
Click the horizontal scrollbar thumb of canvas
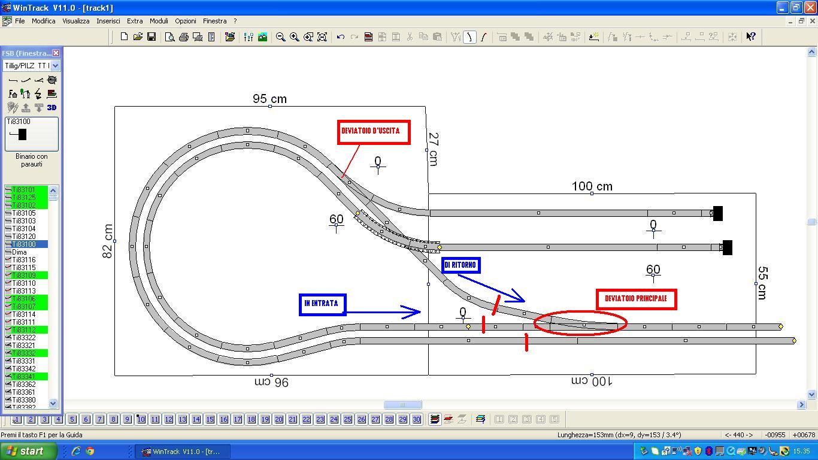coord(402,404)
